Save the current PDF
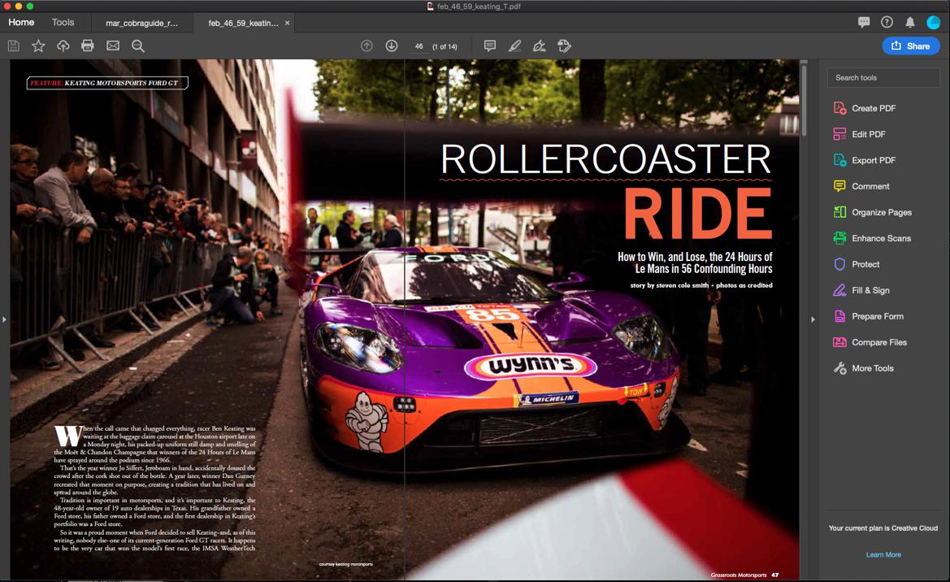The height and width of the screenshot is (582, 950). tap(13, 46)
